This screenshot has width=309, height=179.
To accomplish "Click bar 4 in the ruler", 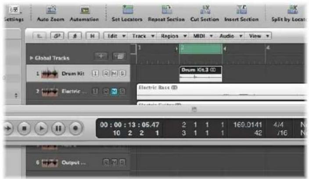I will tap(268, 48).
